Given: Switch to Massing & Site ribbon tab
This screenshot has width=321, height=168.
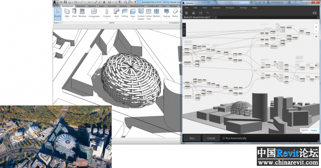Looking at the screenshot, I should click(x=137, y=6).
